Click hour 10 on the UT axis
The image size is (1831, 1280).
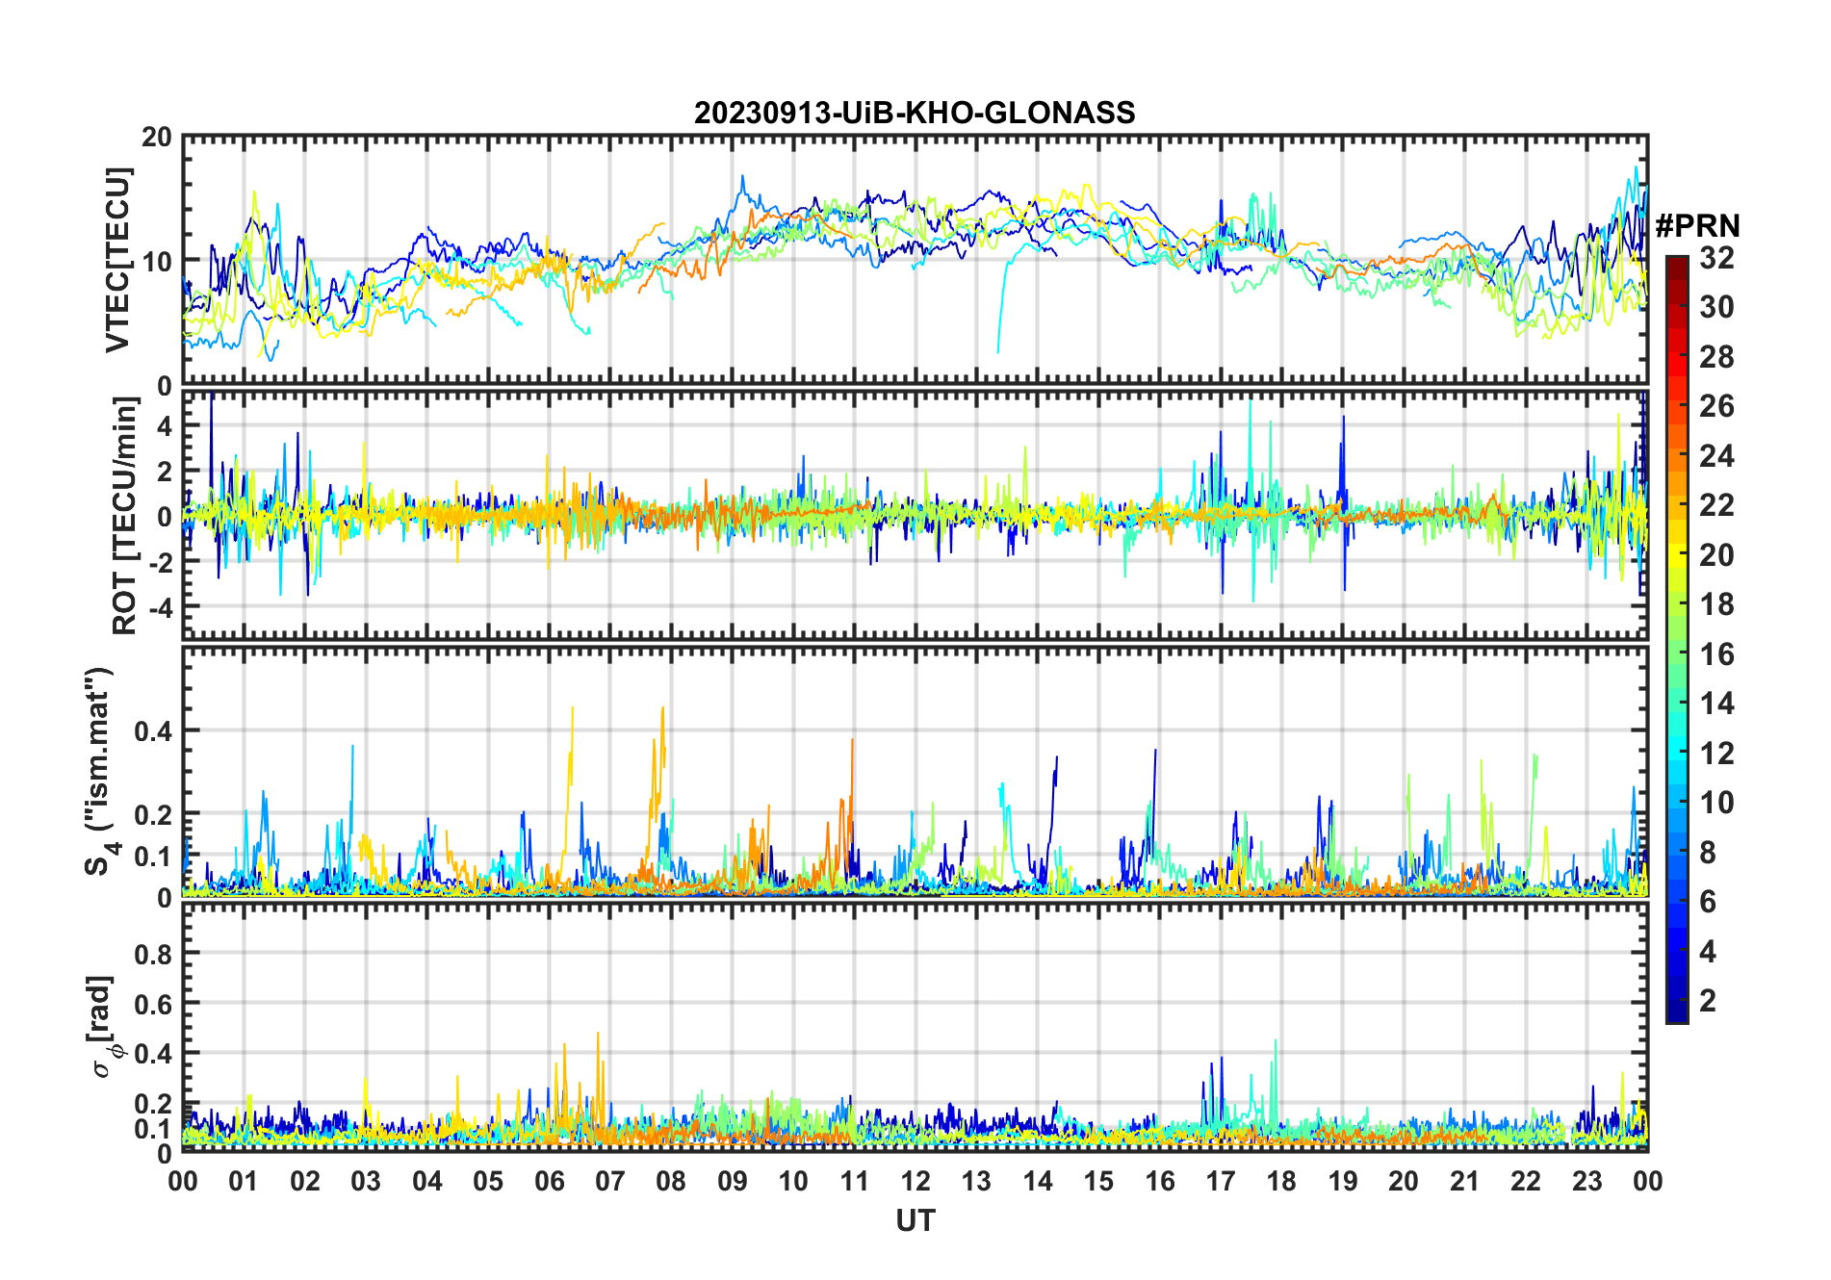[x=793, y=1181]
